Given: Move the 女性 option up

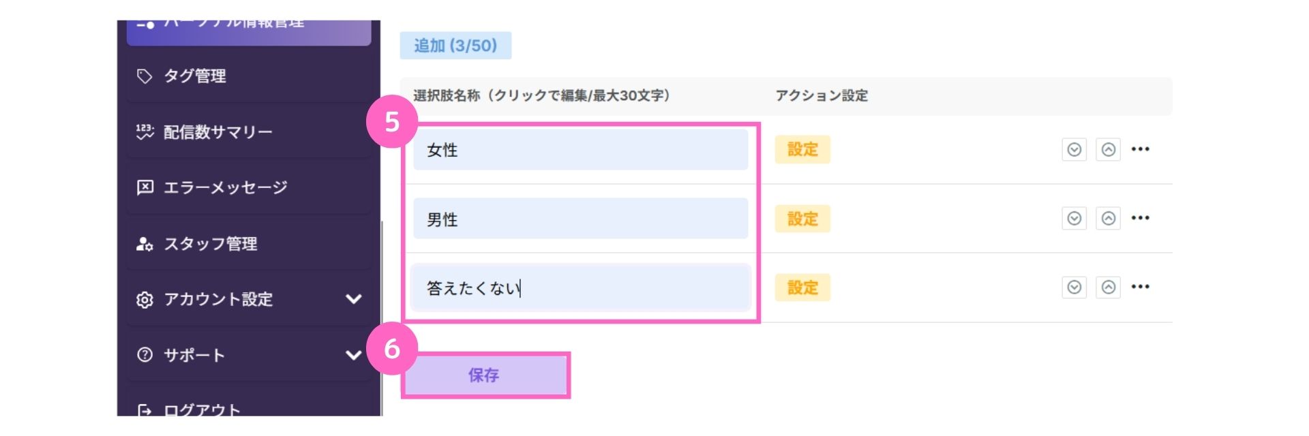Looking at the screenshot, I should pos(1109,149).
